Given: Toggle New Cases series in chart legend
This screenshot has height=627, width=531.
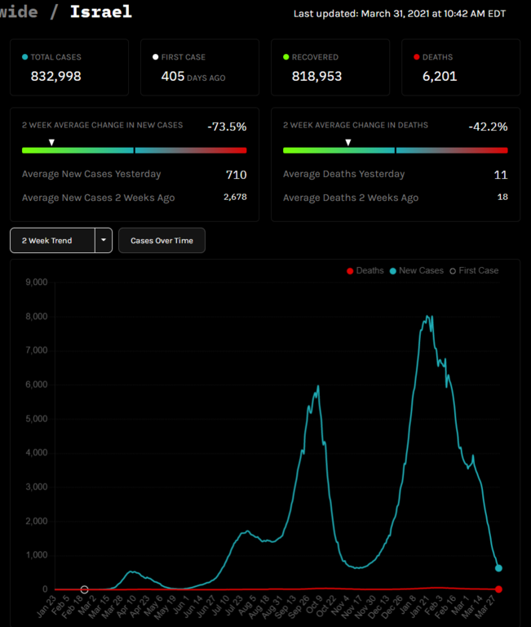Looking at the screenshot, I should coord(416,270).
